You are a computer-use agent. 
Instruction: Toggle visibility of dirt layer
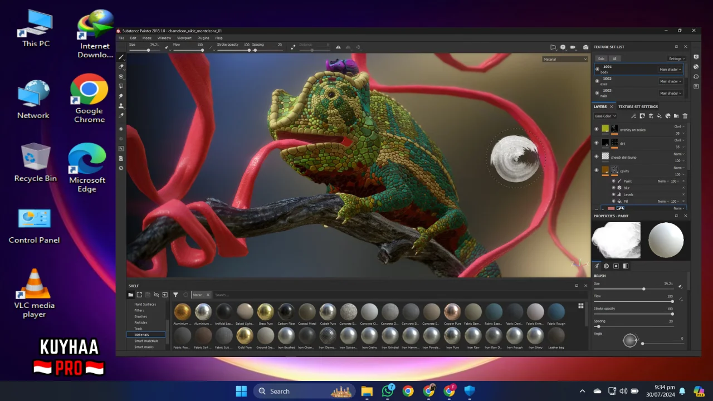coord(597,143)
